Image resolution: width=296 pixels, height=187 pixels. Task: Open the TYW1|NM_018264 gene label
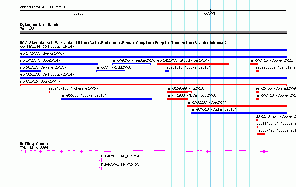pos(34,148)
